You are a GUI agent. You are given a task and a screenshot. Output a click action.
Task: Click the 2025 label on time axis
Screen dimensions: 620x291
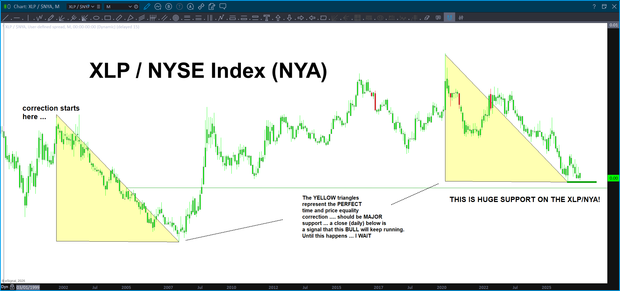(547, 287)
